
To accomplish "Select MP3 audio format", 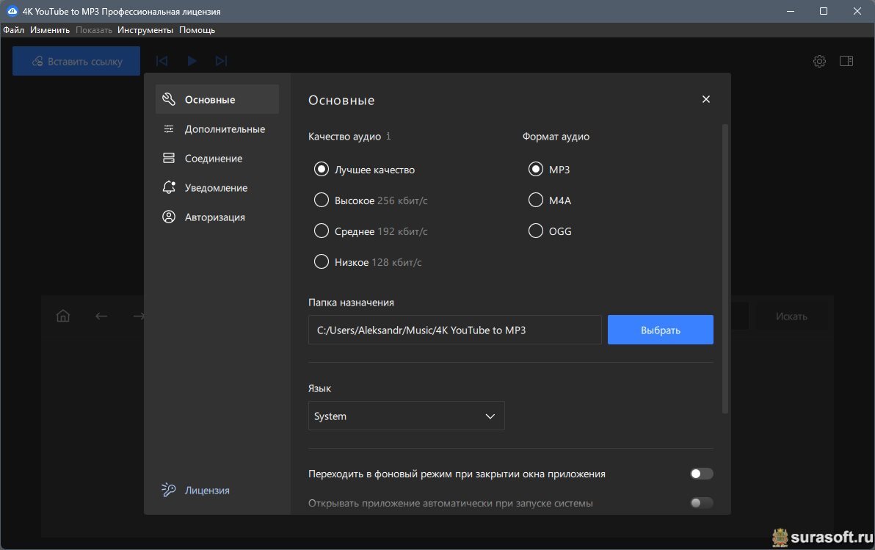I will tap(549, 169).
